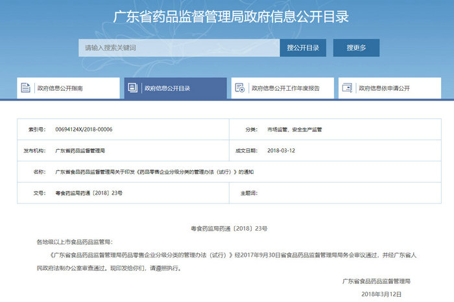The image size is (454, 302).
Task: Click the report icon beside 政府信息公开工作年度报告
Action: pyautogui.click(x=240, y=87)
